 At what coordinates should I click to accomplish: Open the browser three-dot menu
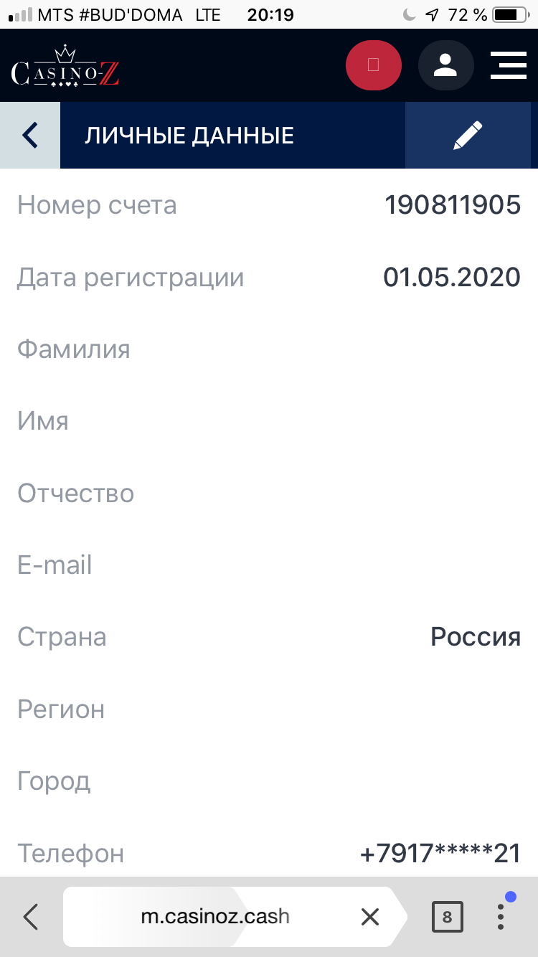click(501, 916)
